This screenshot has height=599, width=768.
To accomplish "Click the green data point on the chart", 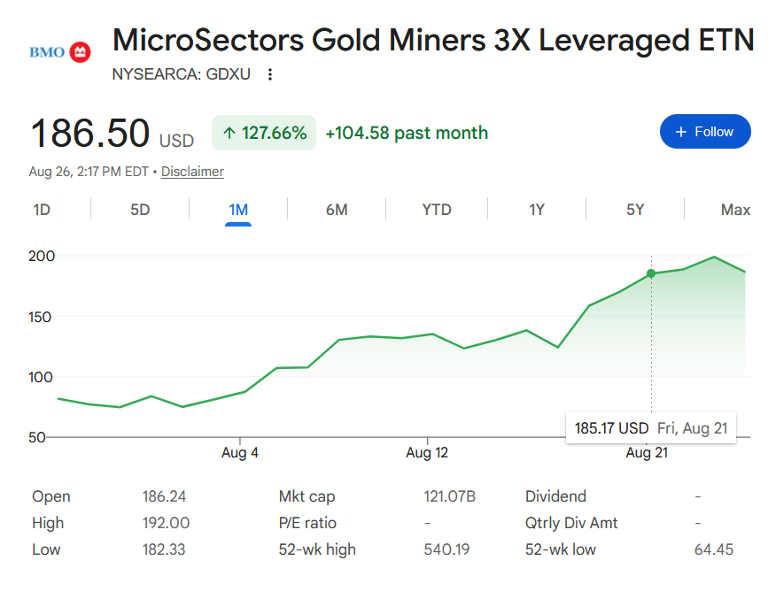I will [651, 273].
